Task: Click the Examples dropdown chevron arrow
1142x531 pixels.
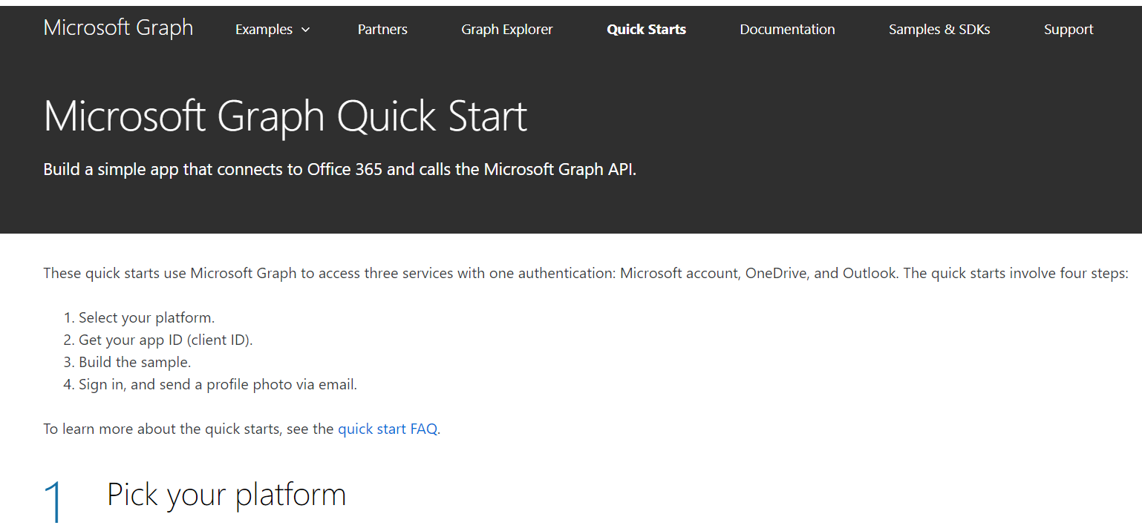Action: (x=305, y=30)
